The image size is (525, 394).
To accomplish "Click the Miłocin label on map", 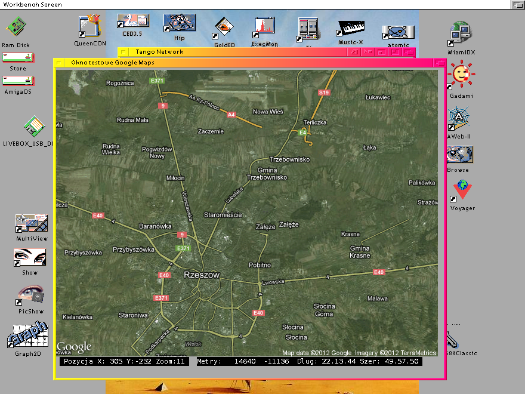I will tap(175, 178).
